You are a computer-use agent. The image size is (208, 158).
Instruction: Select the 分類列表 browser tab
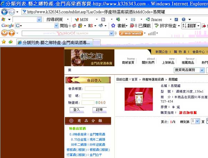[x=55, y=43]
